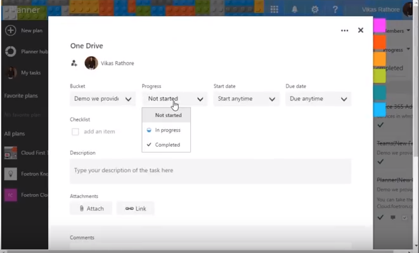Screen dimensions: 419x253
Task: Go to Planner hub
Action: (34, 51)
